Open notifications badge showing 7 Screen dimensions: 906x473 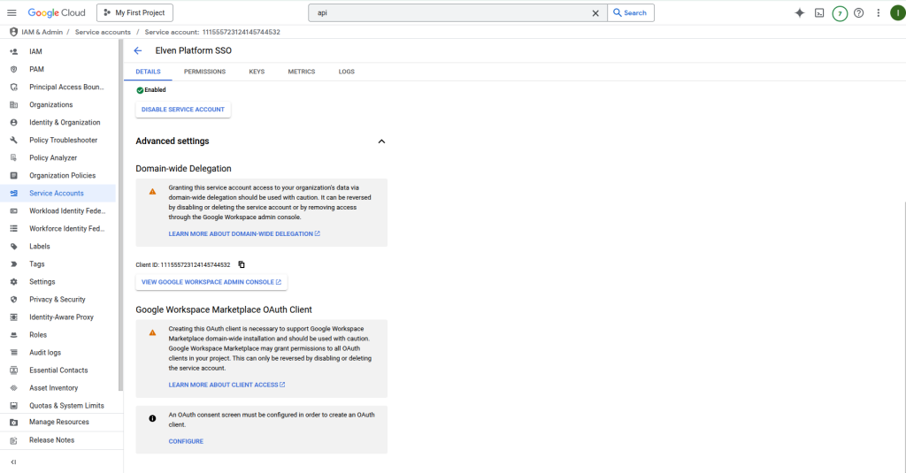pyautogui.click(x=840, y=13)
